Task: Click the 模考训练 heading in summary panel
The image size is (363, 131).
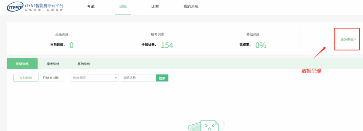Action: tap(157, 35)
